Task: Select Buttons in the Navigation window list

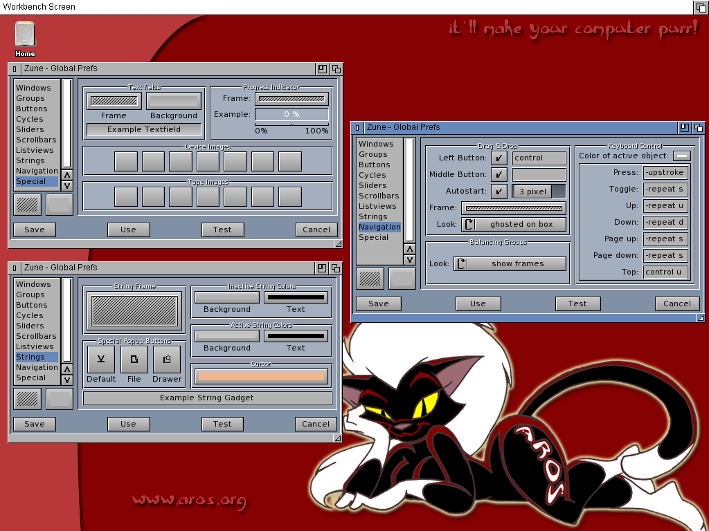Action: pos(379,165)
